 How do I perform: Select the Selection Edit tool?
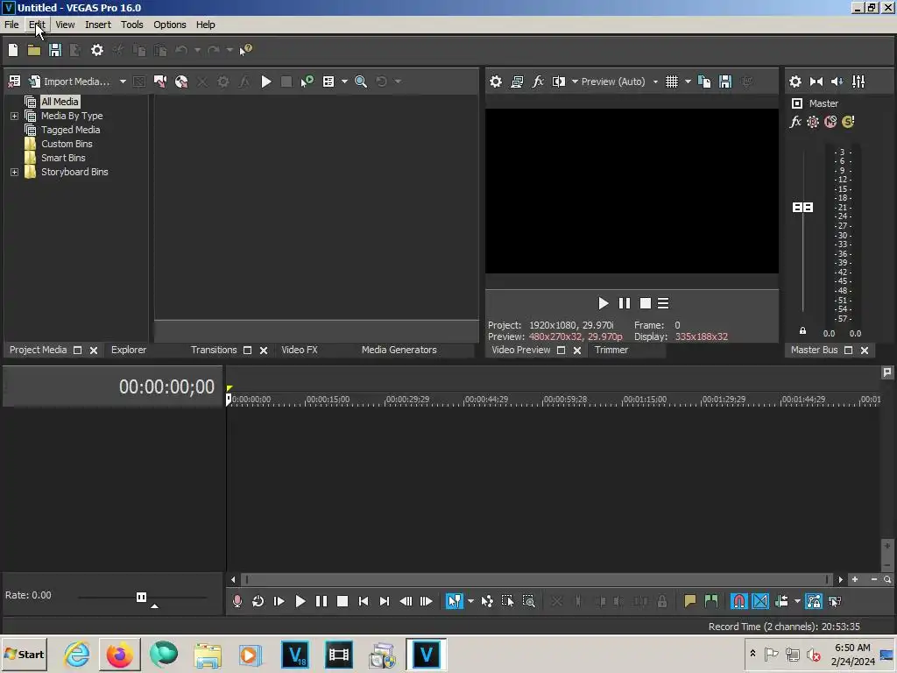pos(507,601)
